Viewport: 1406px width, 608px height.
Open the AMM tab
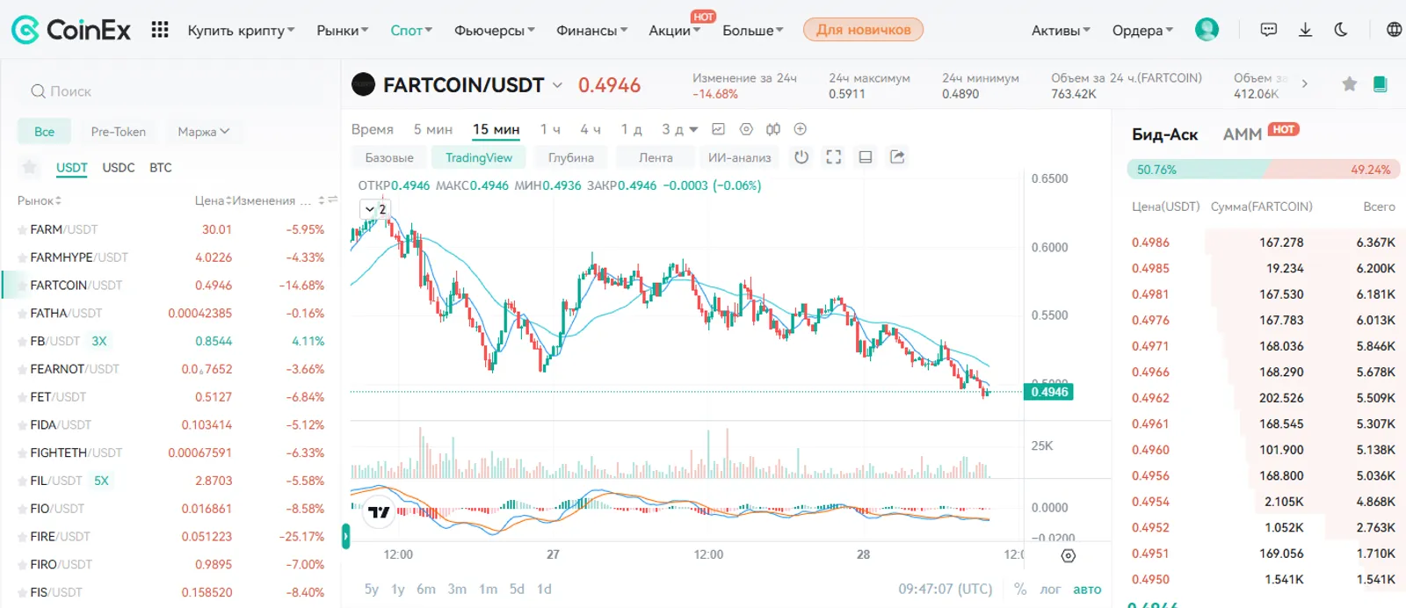point(1243,134)
